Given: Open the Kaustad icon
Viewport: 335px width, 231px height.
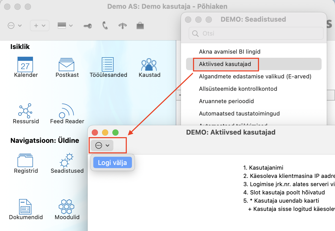Looking at the screenshot, I should pyautogui.click(x=149, y=64).
